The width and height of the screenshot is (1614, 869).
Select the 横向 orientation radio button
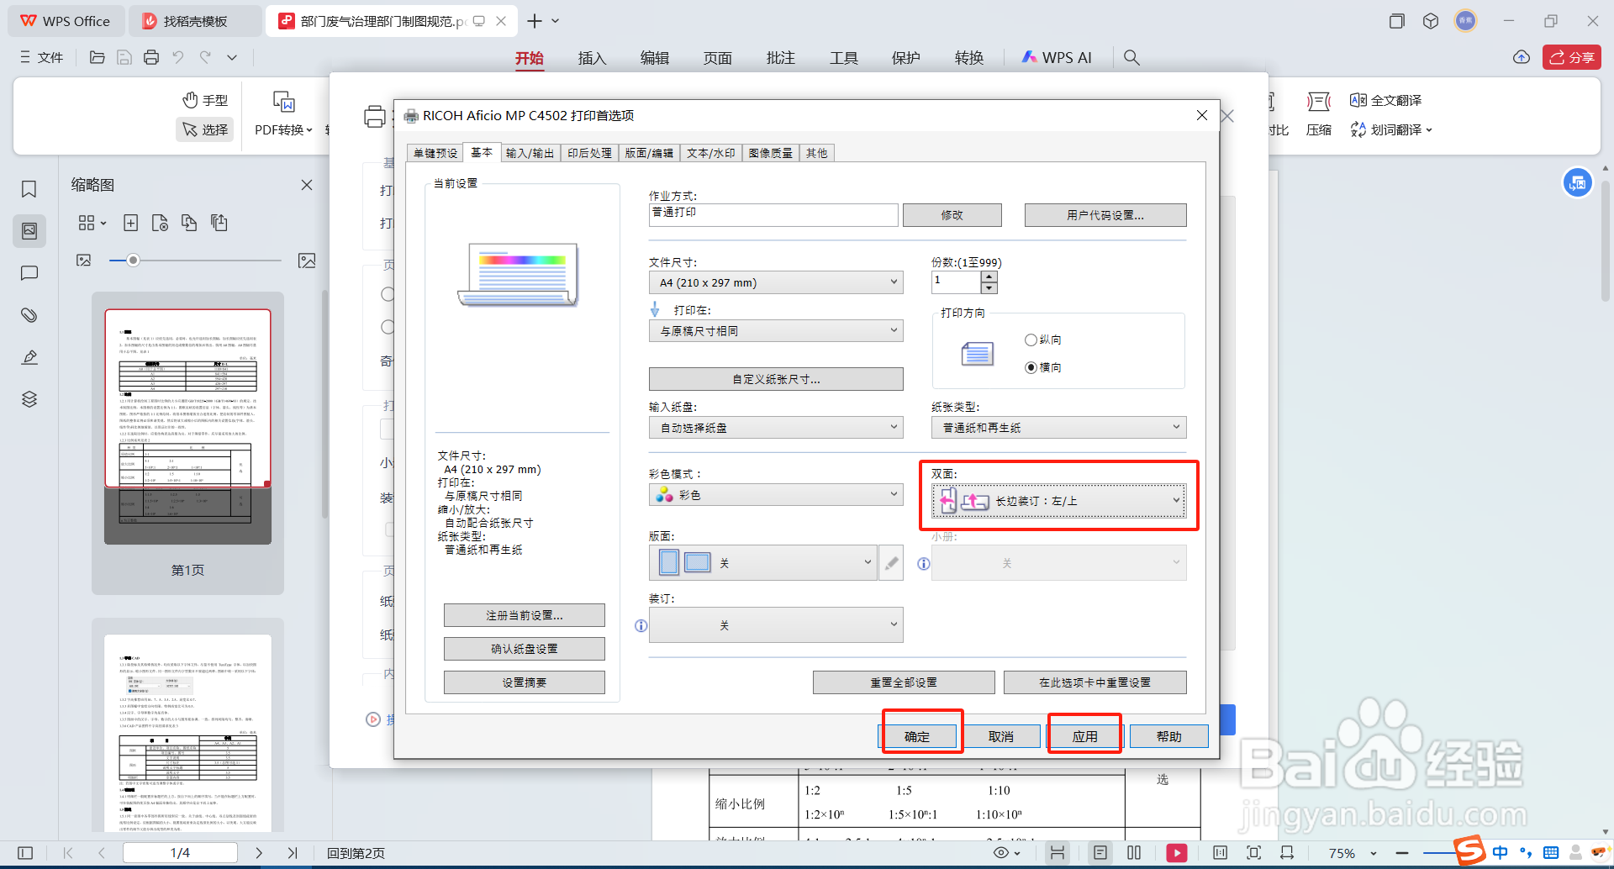click(x=1031, y=367)
